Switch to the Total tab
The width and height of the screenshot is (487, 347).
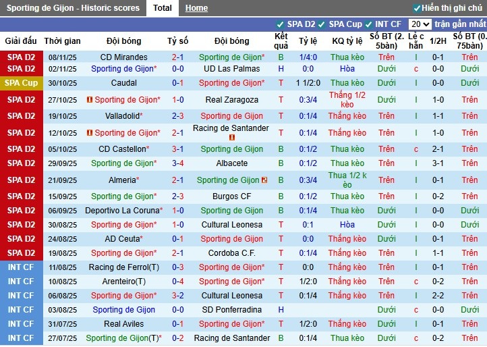[x=162, y=8]
